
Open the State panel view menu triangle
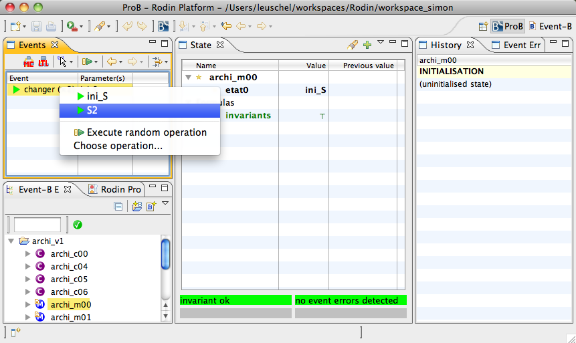pyautogui.click(x=380, y=43)
